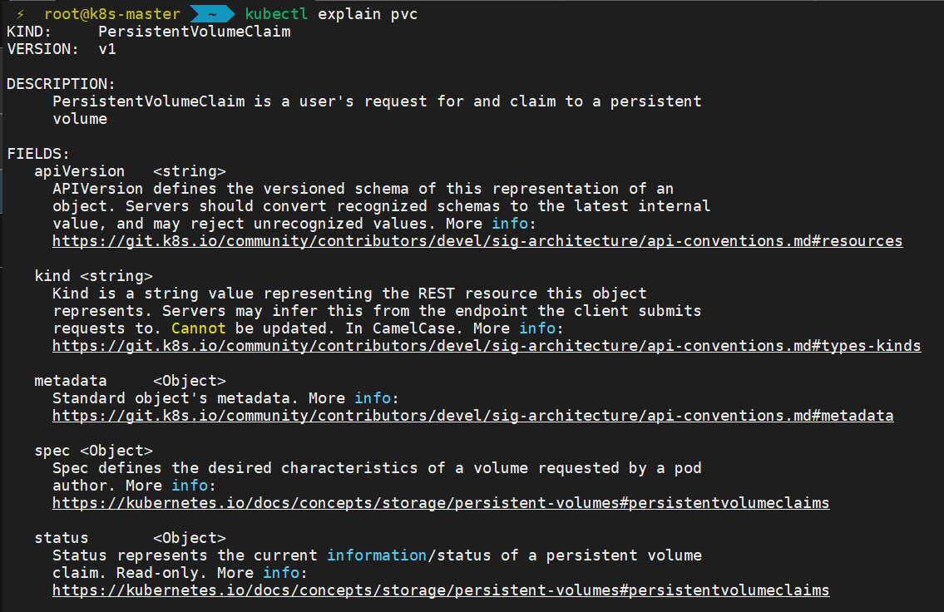
Task: Click the green kubectl command word
Action: [276, 14]
